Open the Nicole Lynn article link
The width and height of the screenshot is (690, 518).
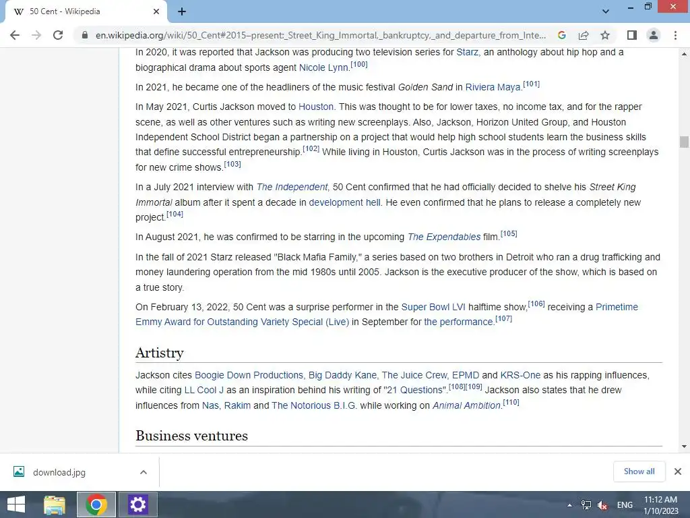323,67
